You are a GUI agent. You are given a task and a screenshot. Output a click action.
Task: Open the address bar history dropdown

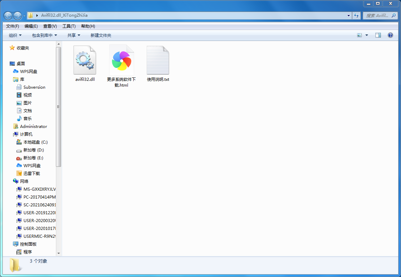[348, 15]
